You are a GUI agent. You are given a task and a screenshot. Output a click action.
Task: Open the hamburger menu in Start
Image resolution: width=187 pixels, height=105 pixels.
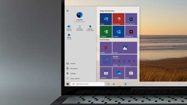point(67,11)
